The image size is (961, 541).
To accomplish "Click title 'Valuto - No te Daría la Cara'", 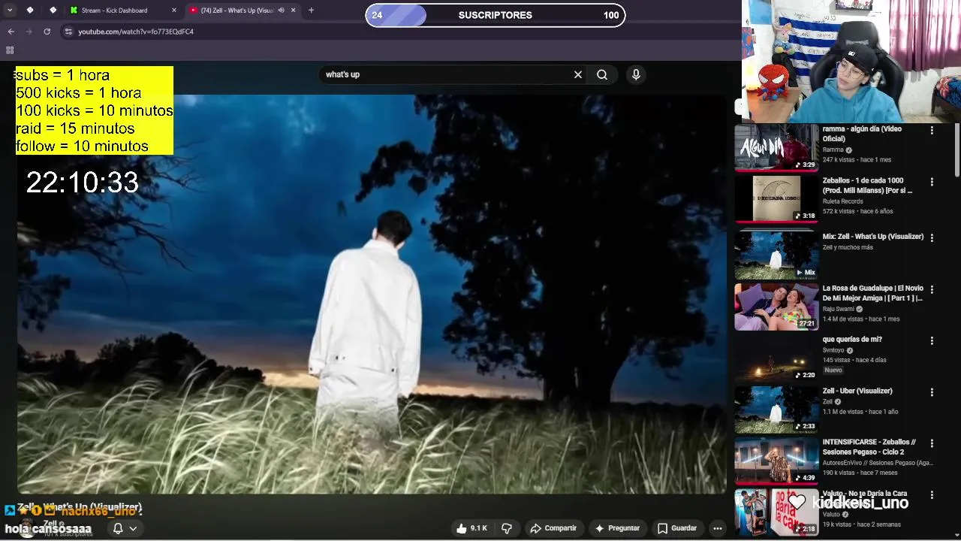I will pos(865,494).
